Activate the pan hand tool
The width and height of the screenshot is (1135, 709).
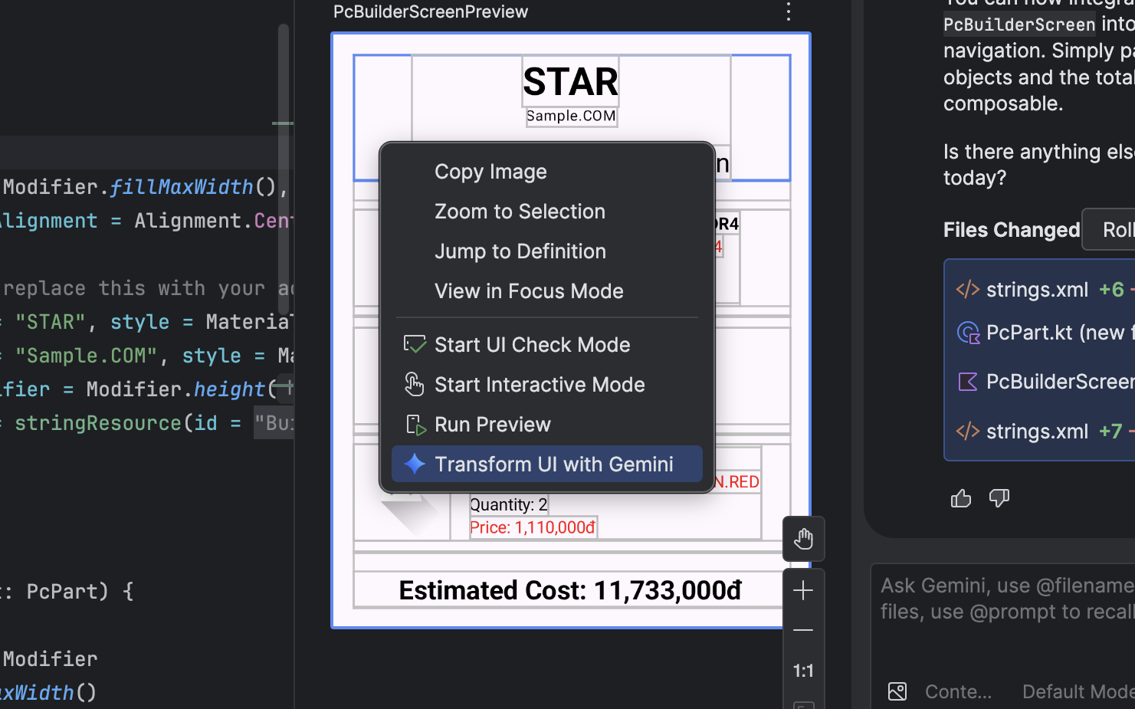click(x=803, y=539)
